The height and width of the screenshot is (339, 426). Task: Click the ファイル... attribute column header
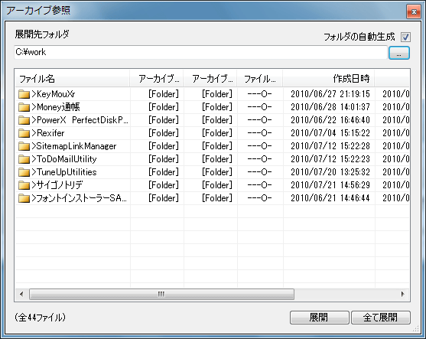click(260, 79)
